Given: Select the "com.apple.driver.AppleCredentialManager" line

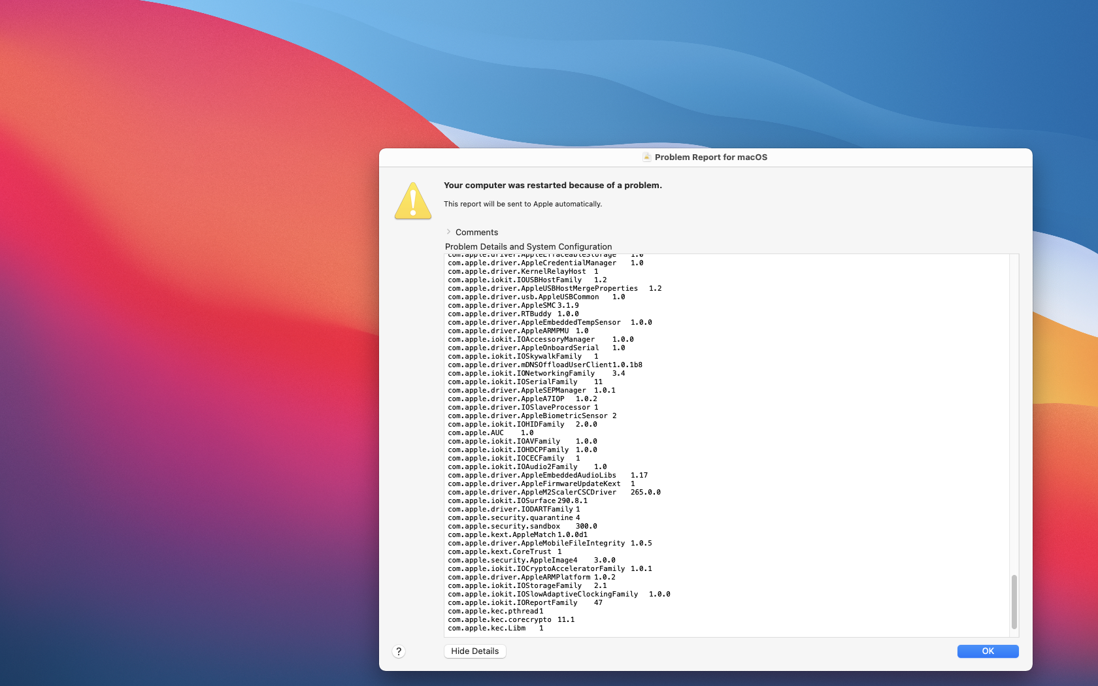Looking at the screenshot, I should click(546, 263).
